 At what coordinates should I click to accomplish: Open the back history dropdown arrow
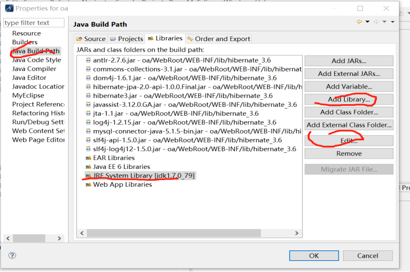[367, 22]
